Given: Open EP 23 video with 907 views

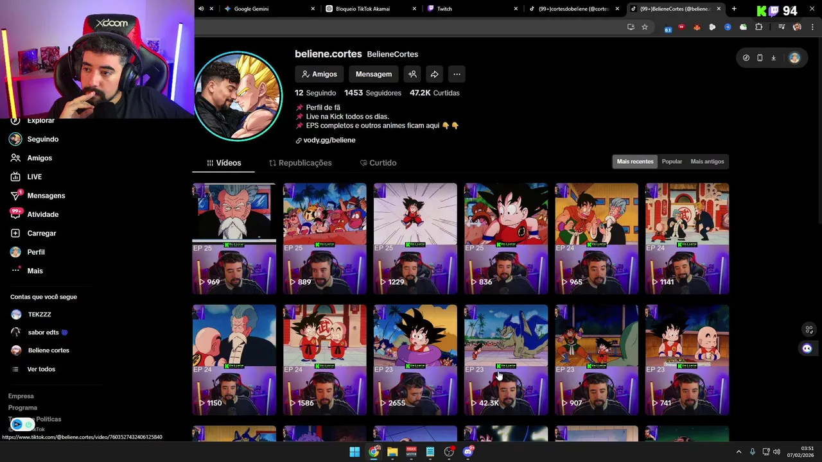Looking at the screenshot, I should tap(597, 360).
